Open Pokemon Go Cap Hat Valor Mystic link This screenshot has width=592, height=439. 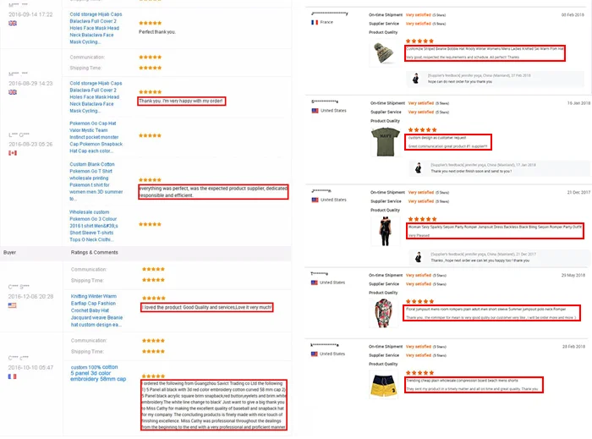pyautogui.click(x=96, y=137)
